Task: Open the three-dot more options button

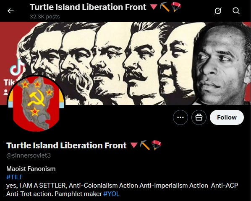Action: (x=180, y=117)
